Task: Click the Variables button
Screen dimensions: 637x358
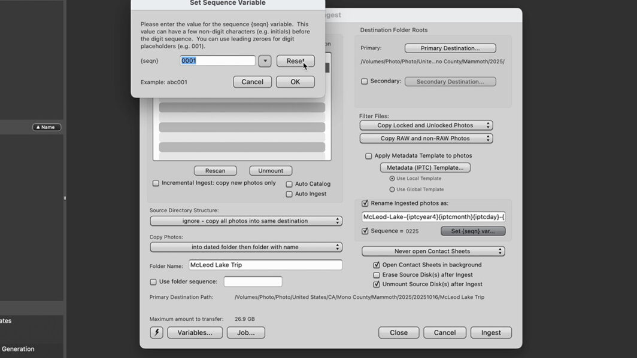Action: [195, 332]
